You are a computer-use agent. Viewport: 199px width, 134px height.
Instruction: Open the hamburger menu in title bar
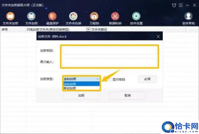(181, 5)
